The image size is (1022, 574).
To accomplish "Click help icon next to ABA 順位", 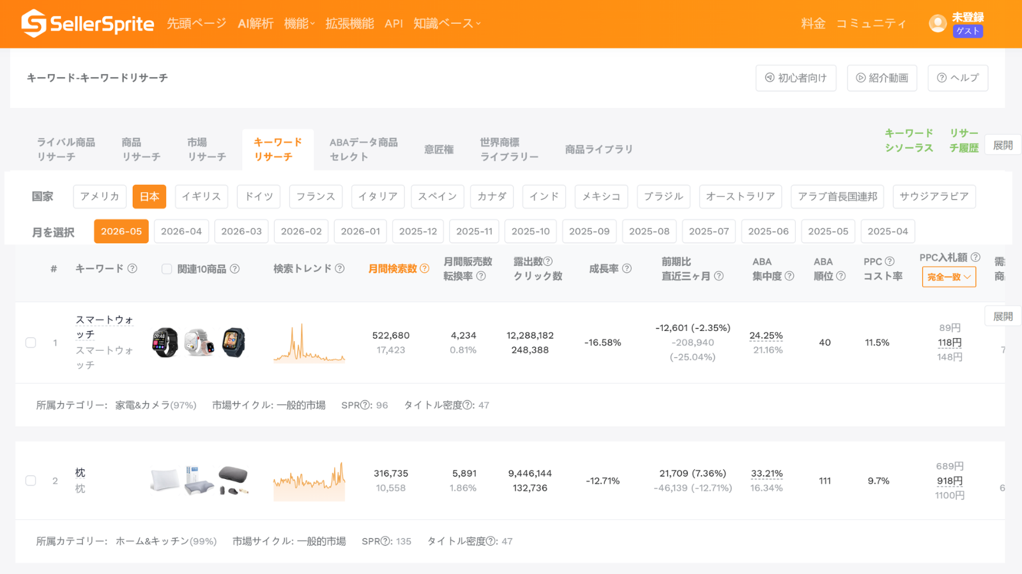I will 841,276.
